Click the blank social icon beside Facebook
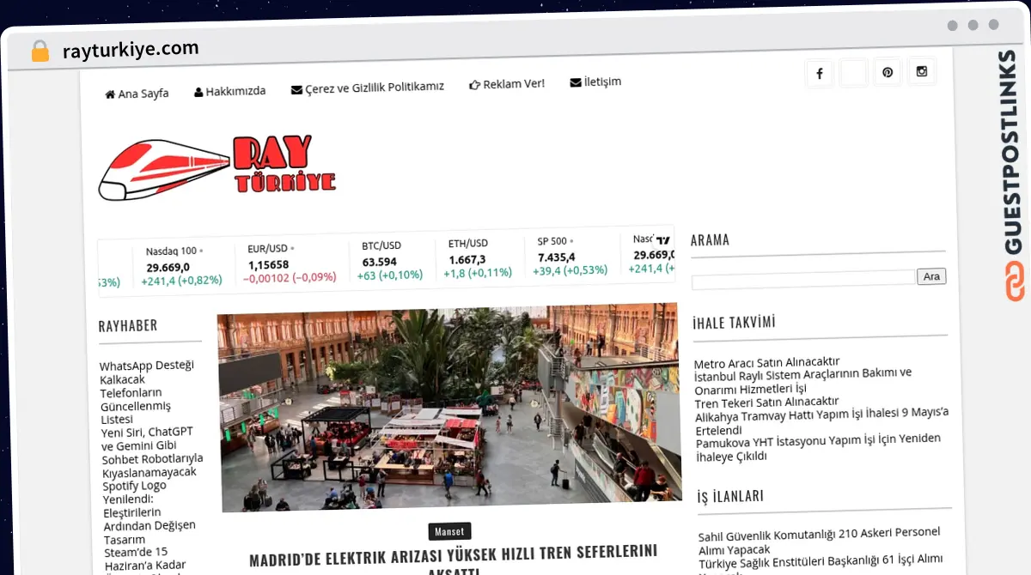 (x=853, y=73)
